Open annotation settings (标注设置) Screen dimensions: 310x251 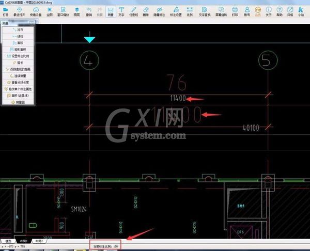click(x=176, y=12)
